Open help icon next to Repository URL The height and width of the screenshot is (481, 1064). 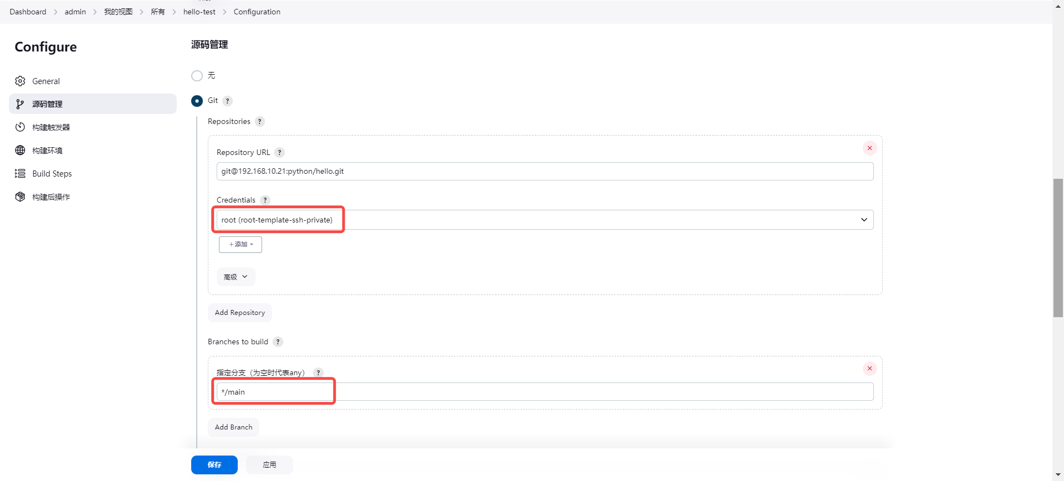(x=280, y=153)
